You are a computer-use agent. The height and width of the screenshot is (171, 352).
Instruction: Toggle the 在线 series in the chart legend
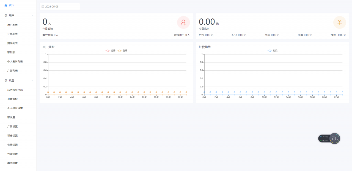(x=122, y=51)
